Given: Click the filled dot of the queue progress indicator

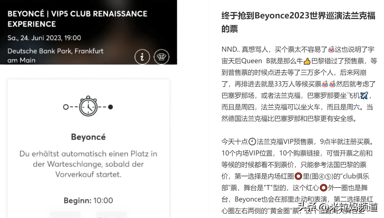Looking at the screenshot, I should (110, 107).
